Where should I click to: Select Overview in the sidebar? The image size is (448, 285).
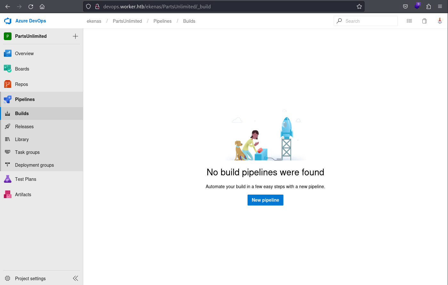click(x=42, y=54)
